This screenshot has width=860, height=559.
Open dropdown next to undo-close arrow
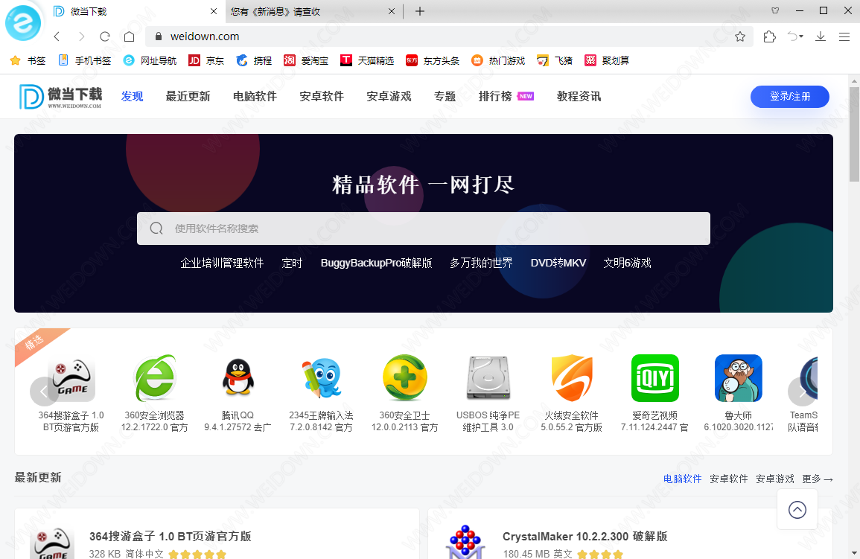(x=802, y=36)
